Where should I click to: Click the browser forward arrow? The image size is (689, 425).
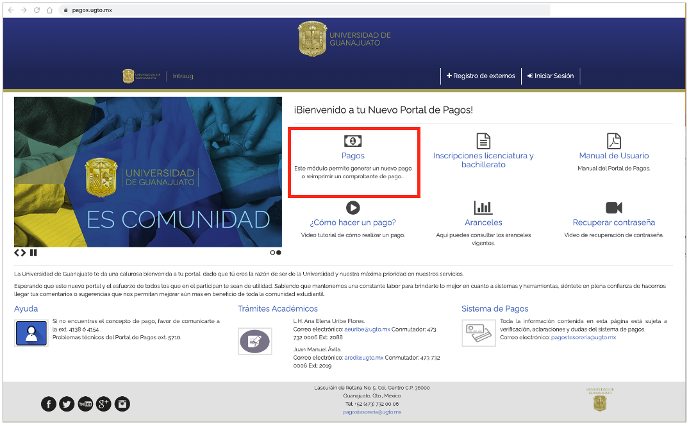24,10
